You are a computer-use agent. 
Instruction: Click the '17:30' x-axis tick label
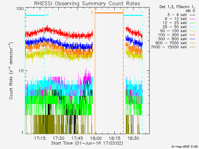coord(58,138)
